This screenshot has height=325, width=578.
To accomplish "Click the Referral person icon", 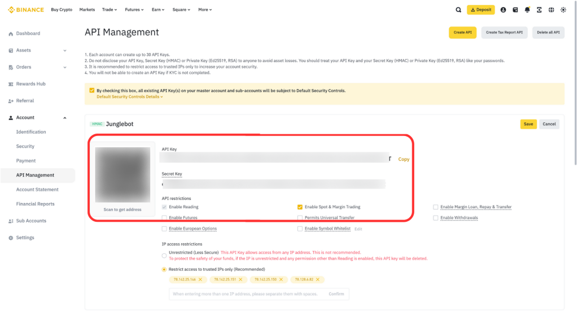I will click(11, 101).
